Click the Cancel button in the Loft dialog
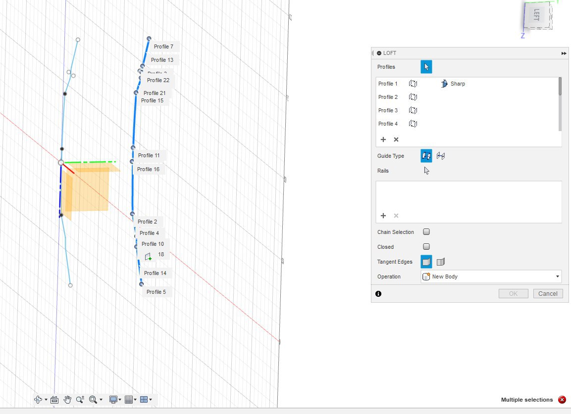Screen dimensions: 571x414 point(548,294)
